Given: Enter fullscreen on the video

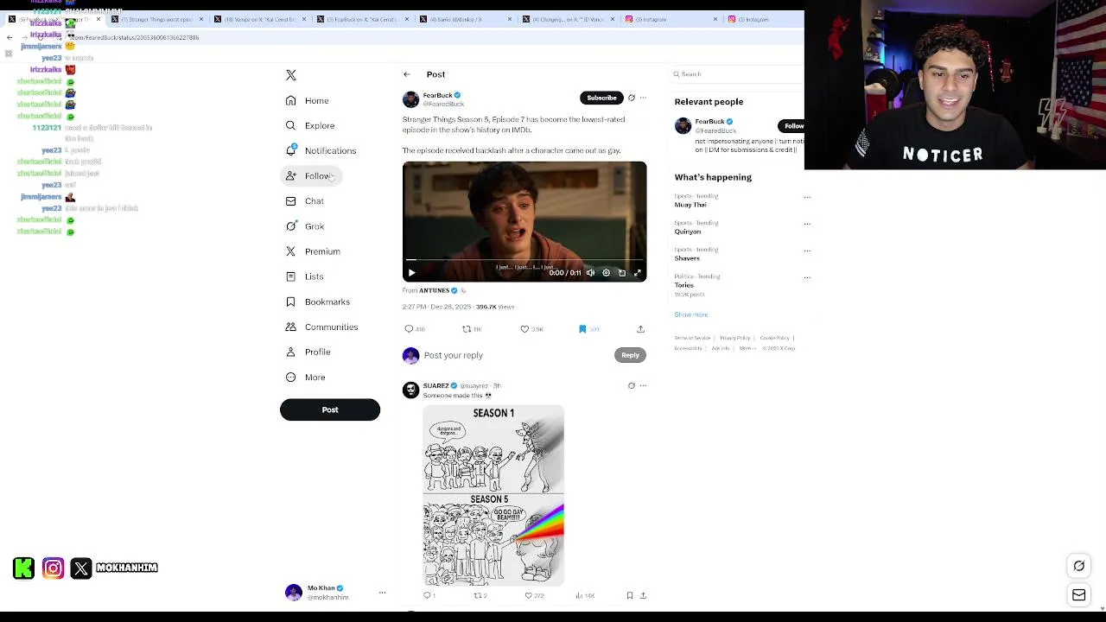Looking at the screenshot, I should coord(638,273).
